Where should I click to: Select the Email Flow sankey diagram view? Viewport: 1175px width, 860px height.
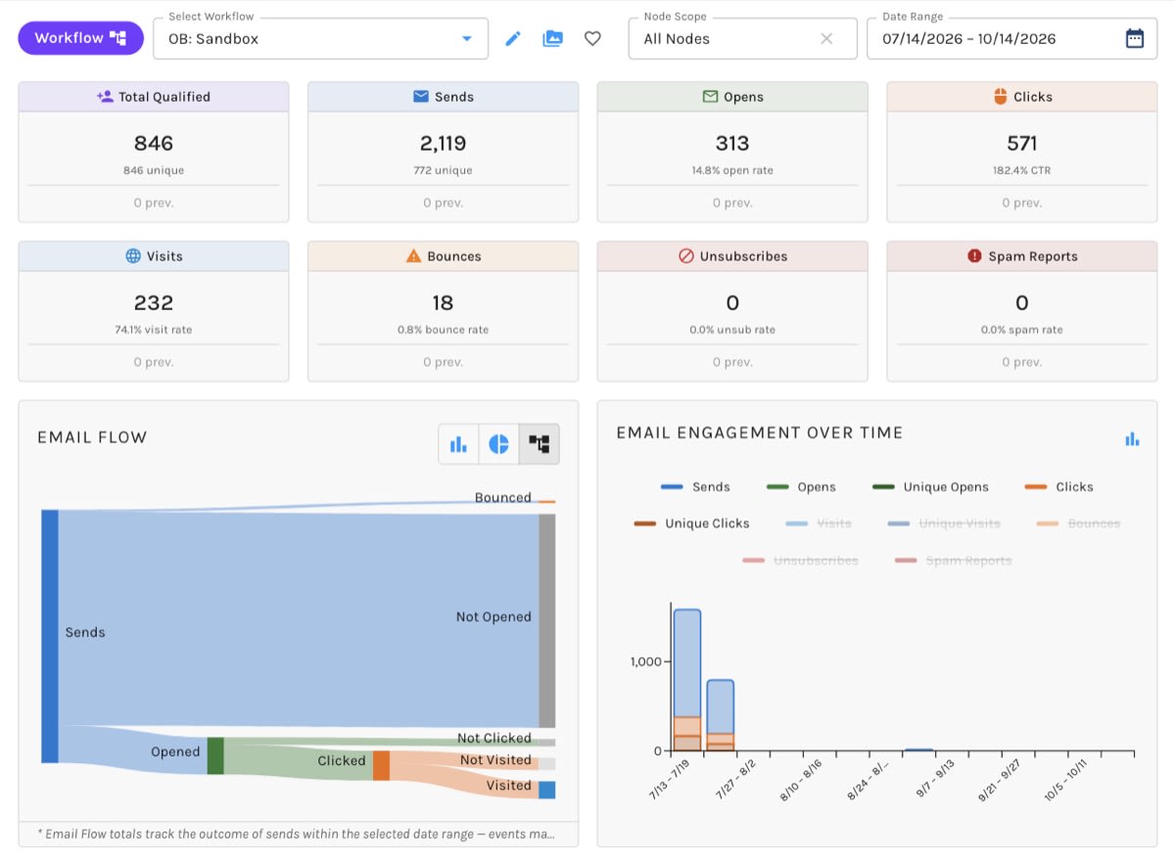point(540,444)
